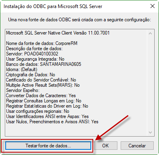Click the line 'Registrar Consultas Longas em Log: No'
This screenshot has width=159, height=155.
(x=44, y=101)
